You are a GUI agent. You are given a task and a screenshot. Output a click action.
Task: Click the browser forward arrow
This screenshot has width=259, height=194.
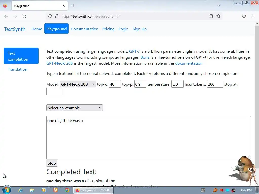coord(15,16)
